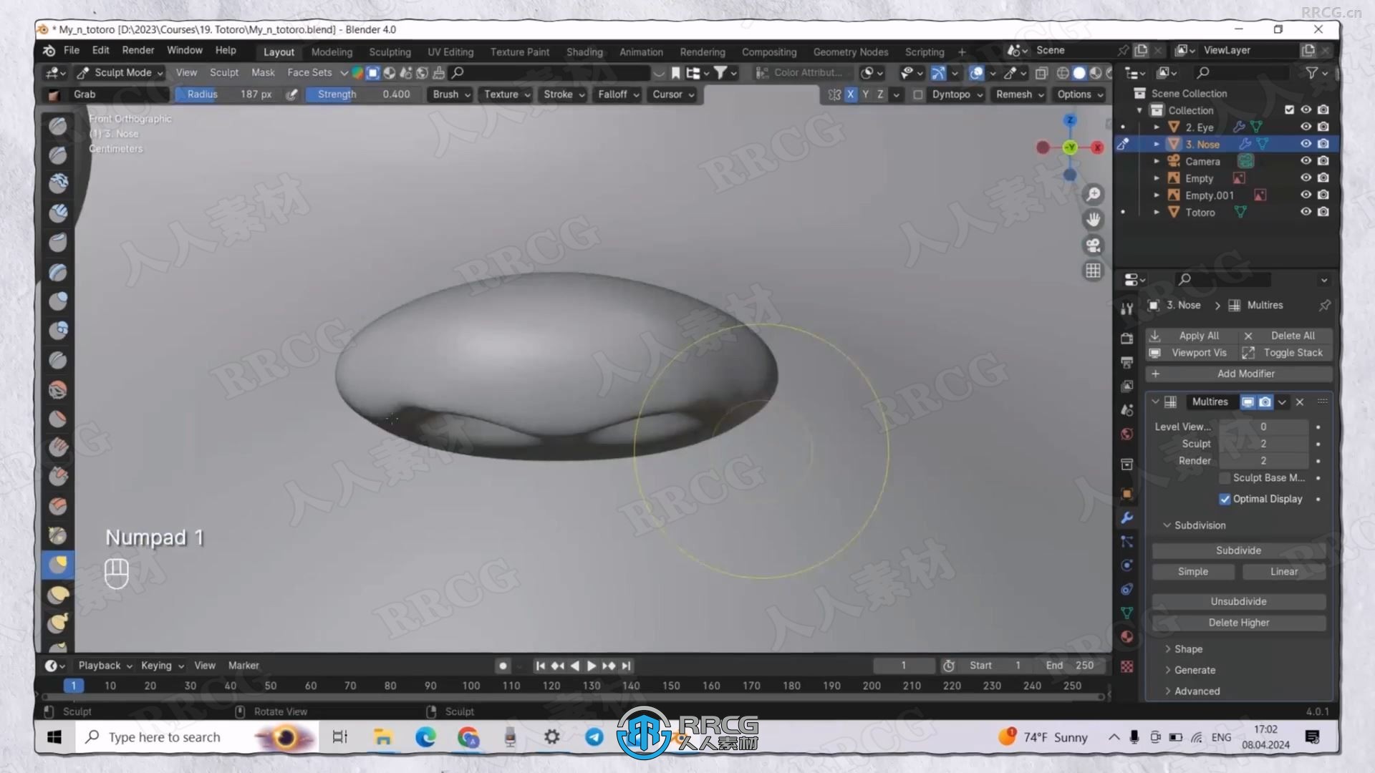Click the pan hand viewport gizmo
The height and width of the screenshot is (773, 1375).
coord(1093,220)
